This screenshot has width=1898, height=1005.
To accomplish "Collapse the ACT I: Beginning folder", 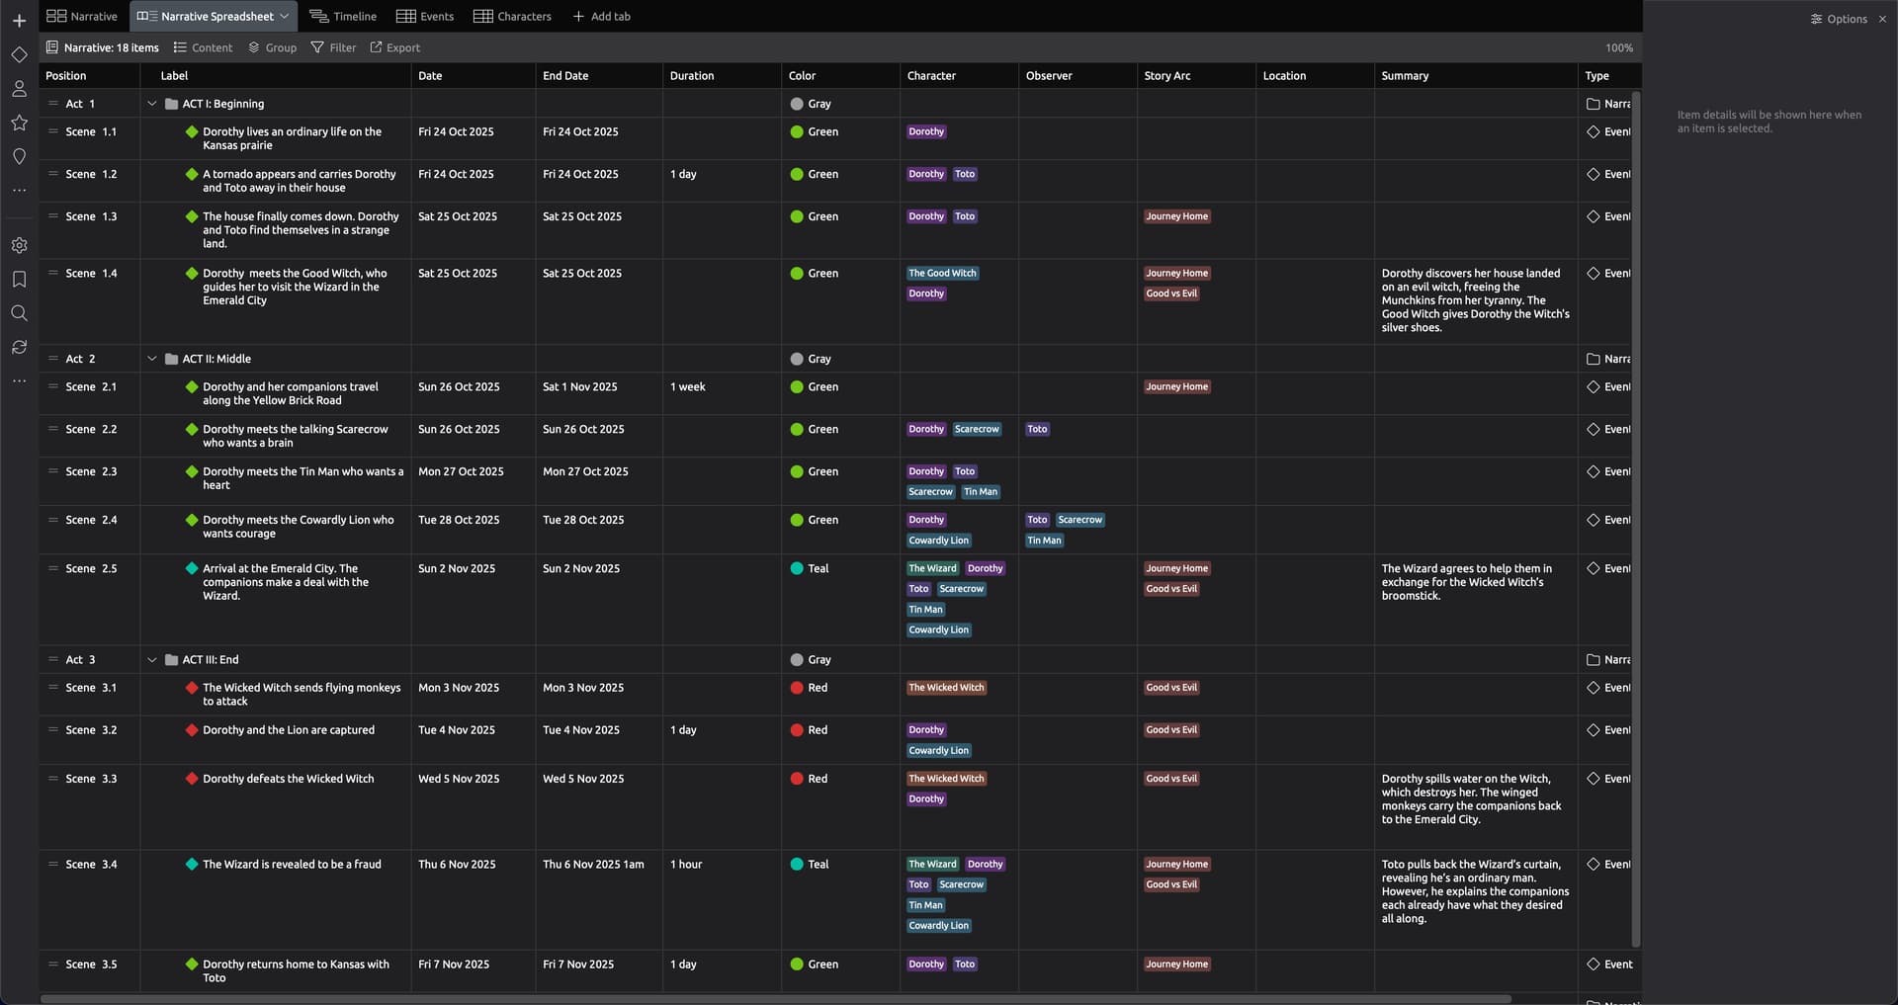I will [x=152, y=104].
